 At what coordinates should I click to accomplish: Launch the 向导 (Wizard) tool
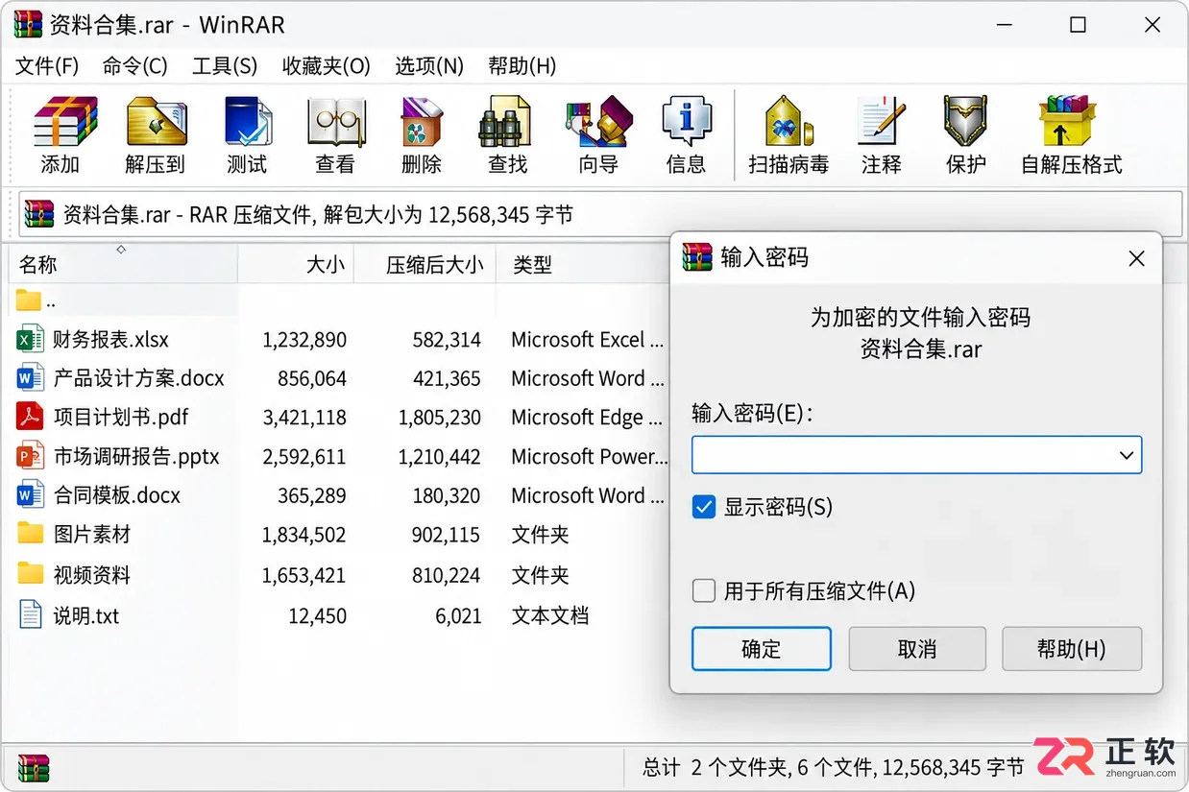click(x=598, y=122)
